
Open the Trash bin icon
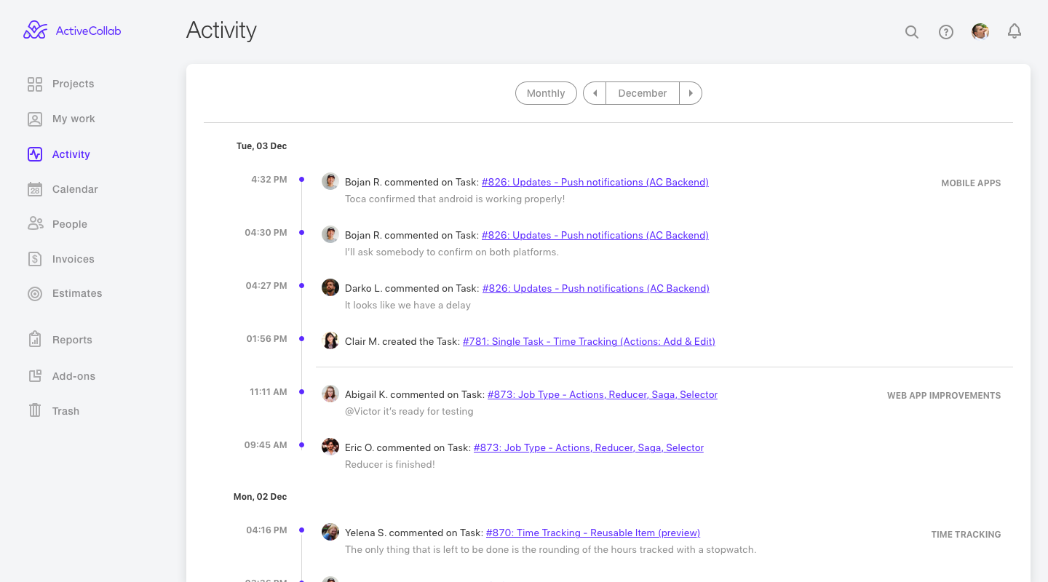tap(35, 410)
